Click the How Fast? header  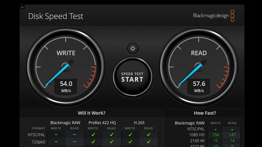tap(205, 113)
